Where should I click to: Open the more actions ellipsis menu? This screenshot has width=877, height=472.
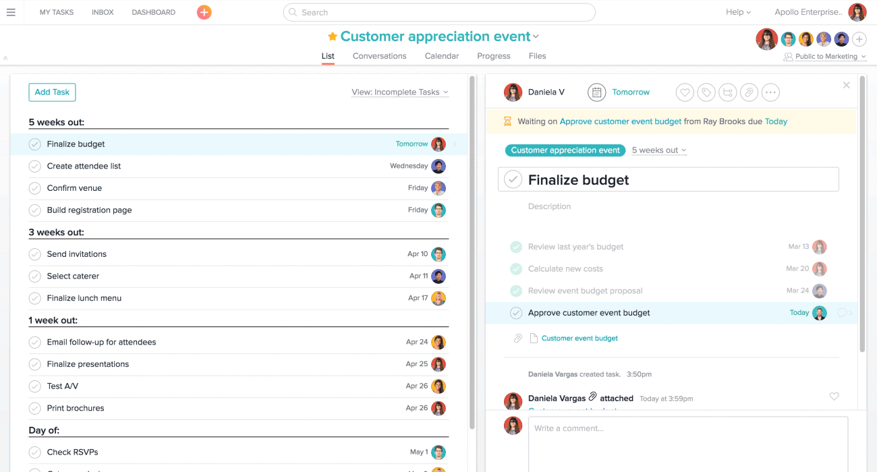pyautogui.click(x=770, y=92)
